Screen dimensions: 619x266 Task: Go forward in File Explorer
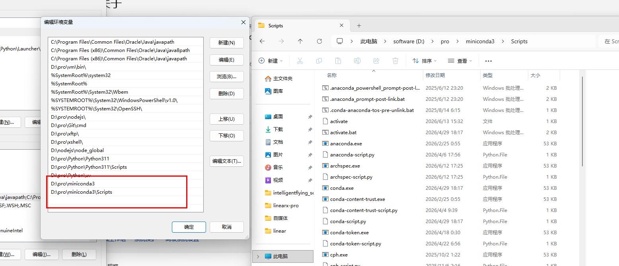click(x=281, y=41)
